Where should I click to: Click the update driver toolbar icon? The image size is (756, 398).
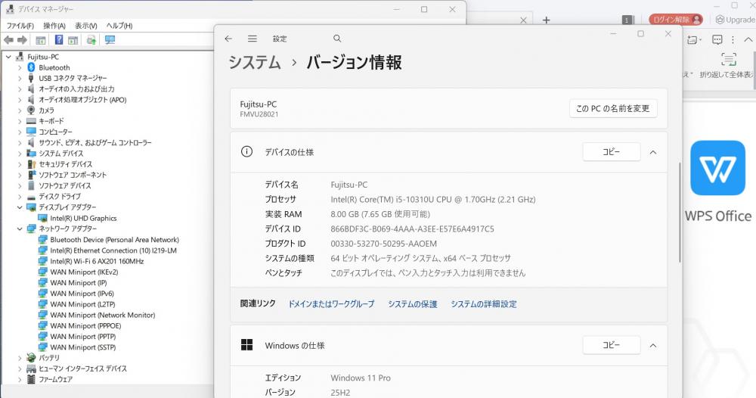(x=91, y=40)
